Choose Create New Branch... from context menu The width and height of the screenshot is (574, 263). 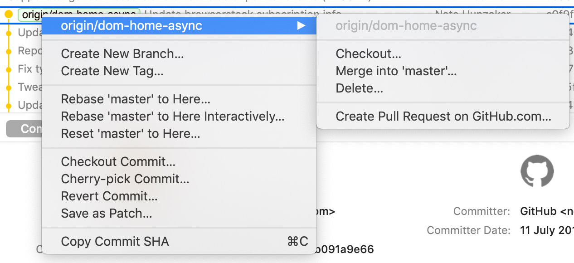point(179,54)
